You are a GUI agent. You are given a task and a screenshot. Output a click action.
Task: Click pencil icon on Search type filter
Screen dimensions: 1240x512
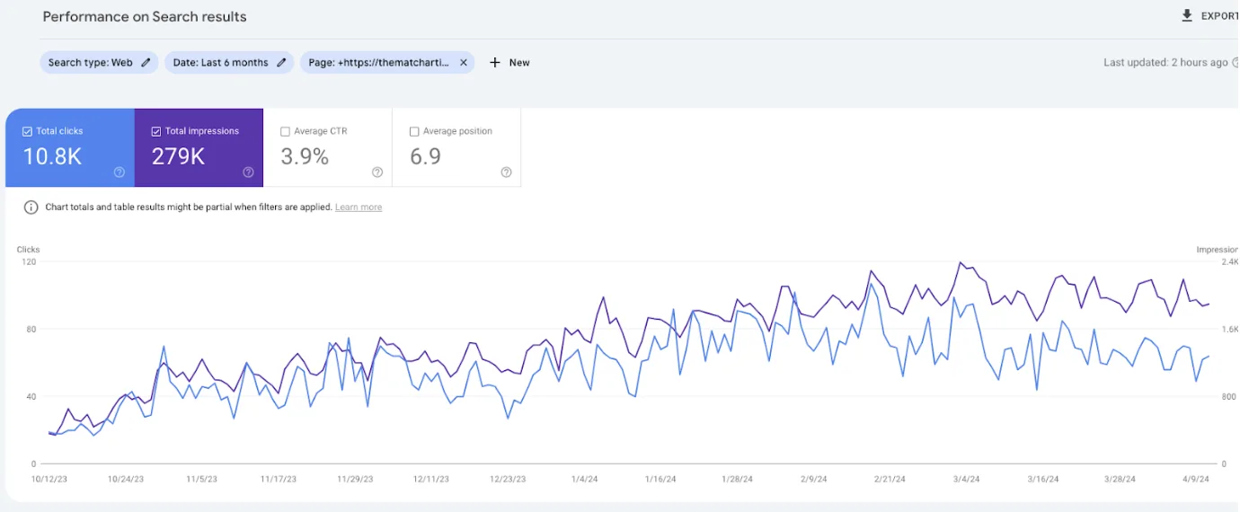tap(146, 63)
